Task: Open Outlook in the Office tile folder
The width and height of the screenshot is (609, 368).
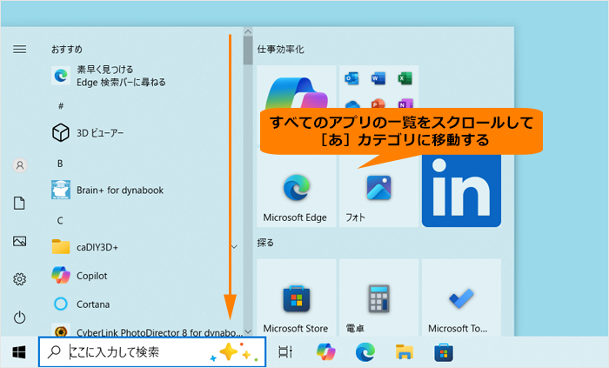Action: [351, 78]
